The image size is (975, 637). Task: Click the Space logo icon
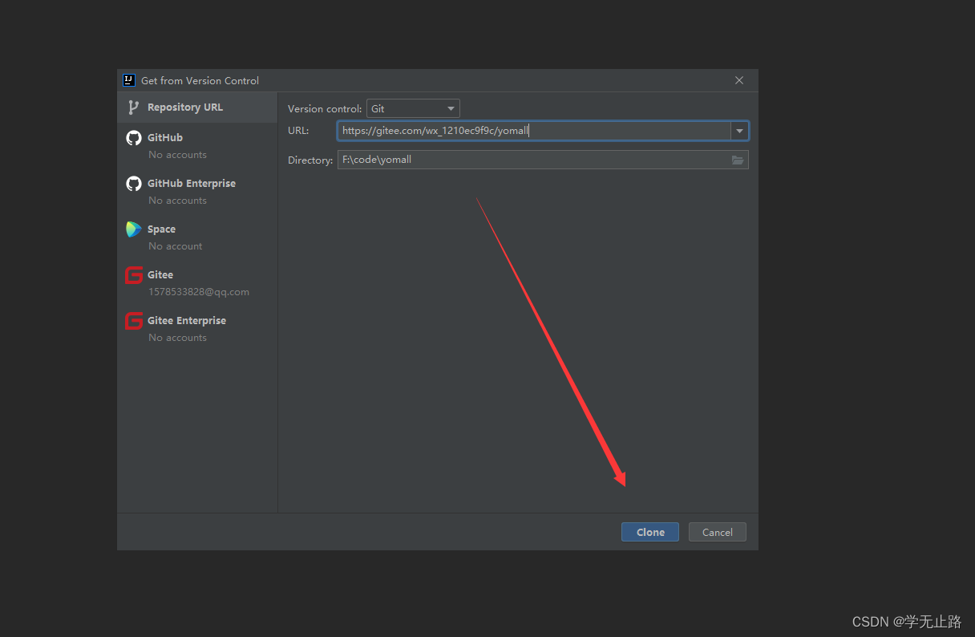tap(134, 229)
